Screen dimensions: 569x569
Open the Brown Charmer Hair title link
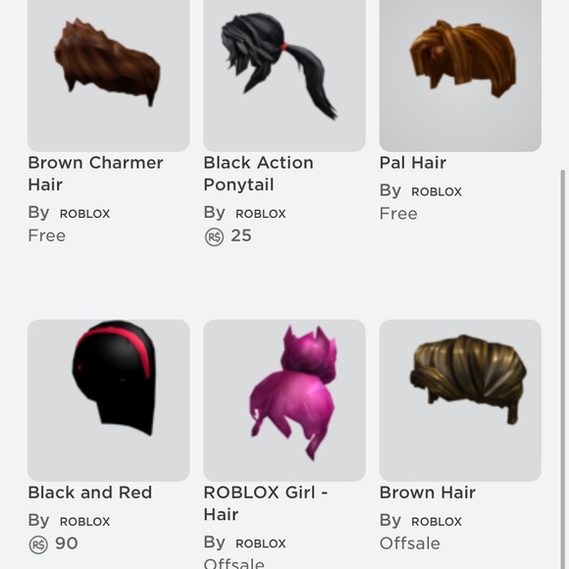point(95,174)
